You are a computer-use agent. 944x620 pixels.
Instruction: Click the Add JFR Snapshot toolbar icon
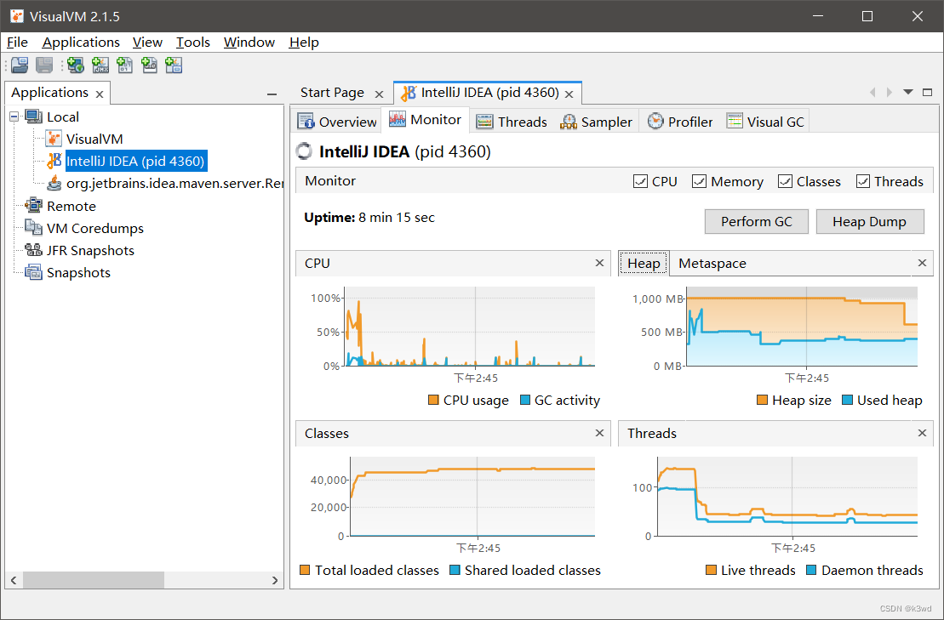pyautogui.click(x=149, y=65)
